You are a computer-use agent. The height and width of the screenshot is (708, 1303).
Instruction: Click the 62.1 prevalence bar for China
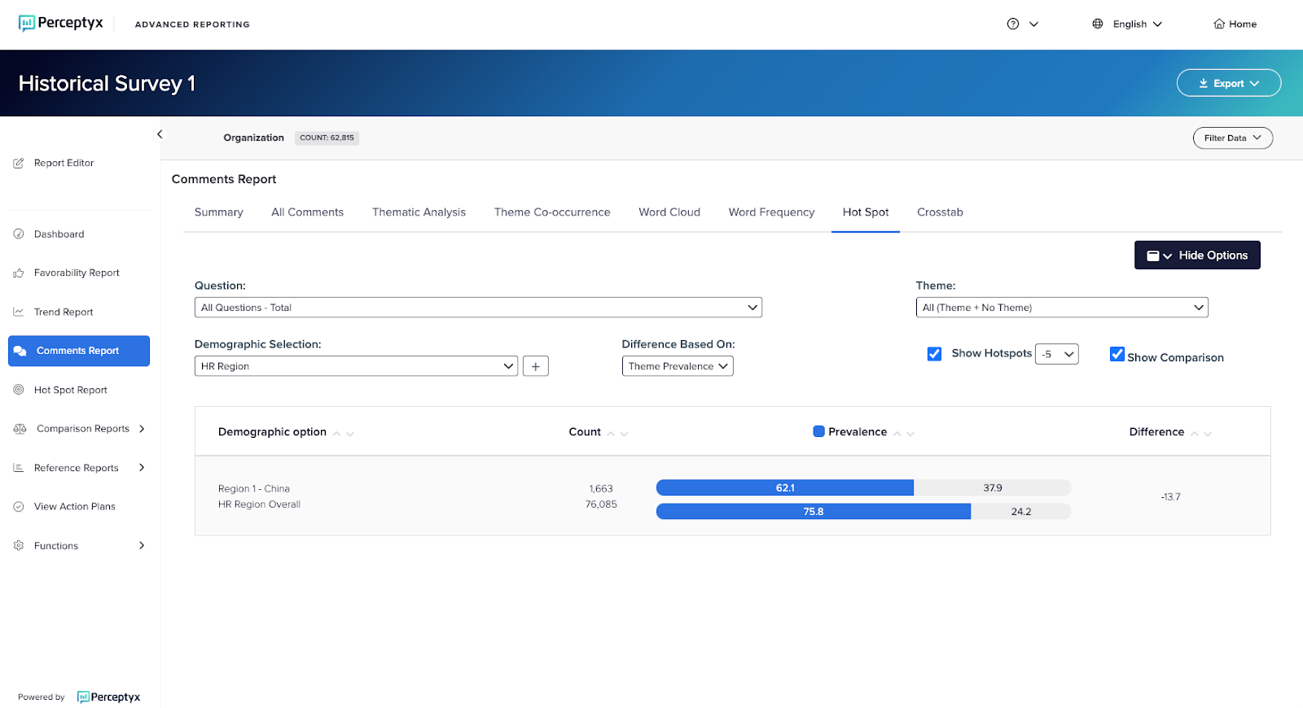785,487
